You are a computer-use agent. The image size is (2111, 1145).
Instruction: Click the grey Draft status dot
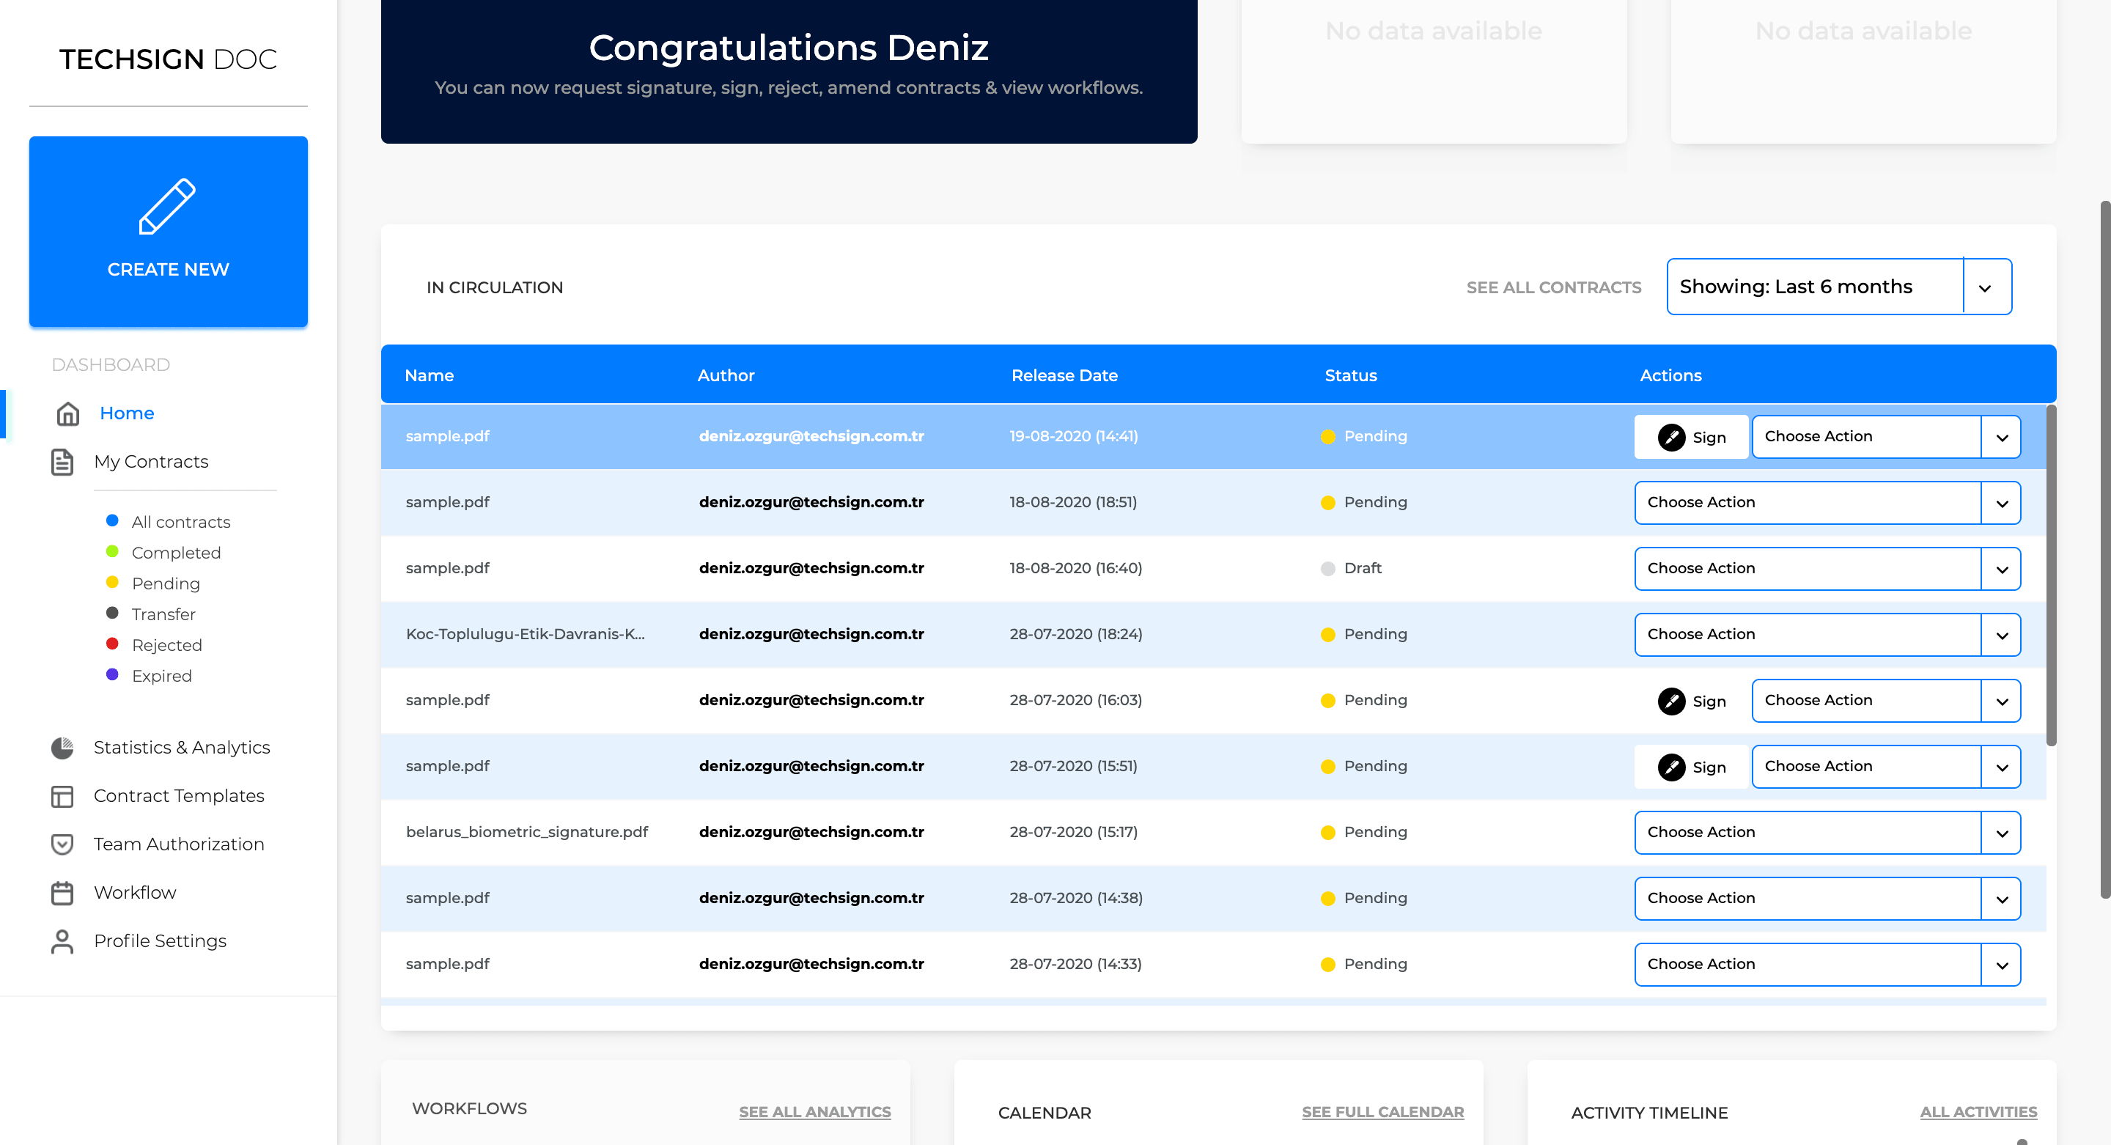click(x=1327, y=569)
